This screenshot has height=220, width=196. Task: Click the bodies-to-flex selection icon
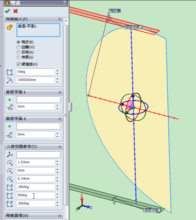coord(10,27)
